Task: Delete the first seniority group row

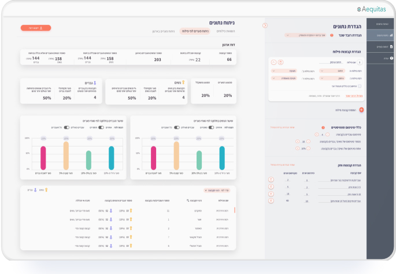Action: 271,180
